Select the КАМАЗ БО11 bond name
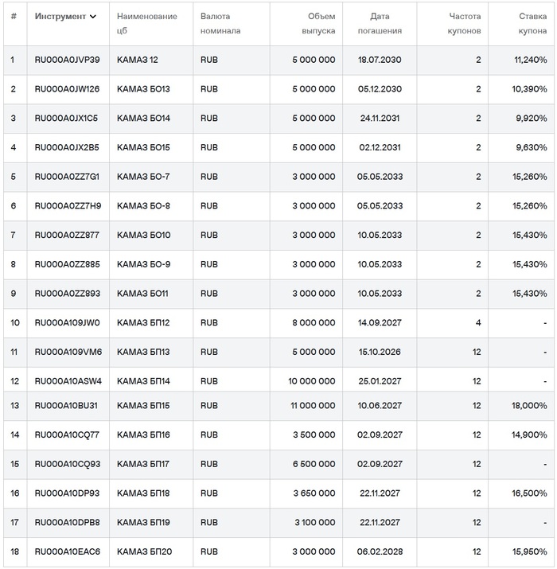557x569 pixels. [x=142, y=294]
